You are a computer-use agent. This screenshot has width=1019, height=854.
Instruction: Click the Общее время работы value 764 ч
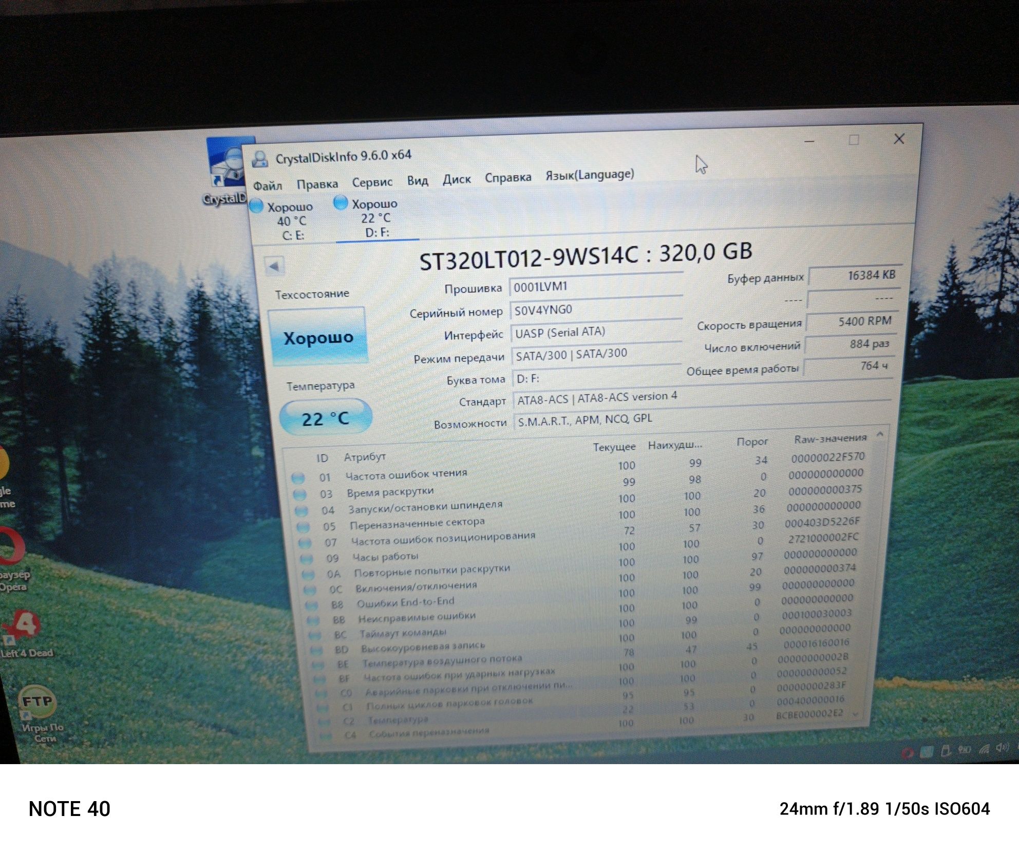tap(848, 367)
